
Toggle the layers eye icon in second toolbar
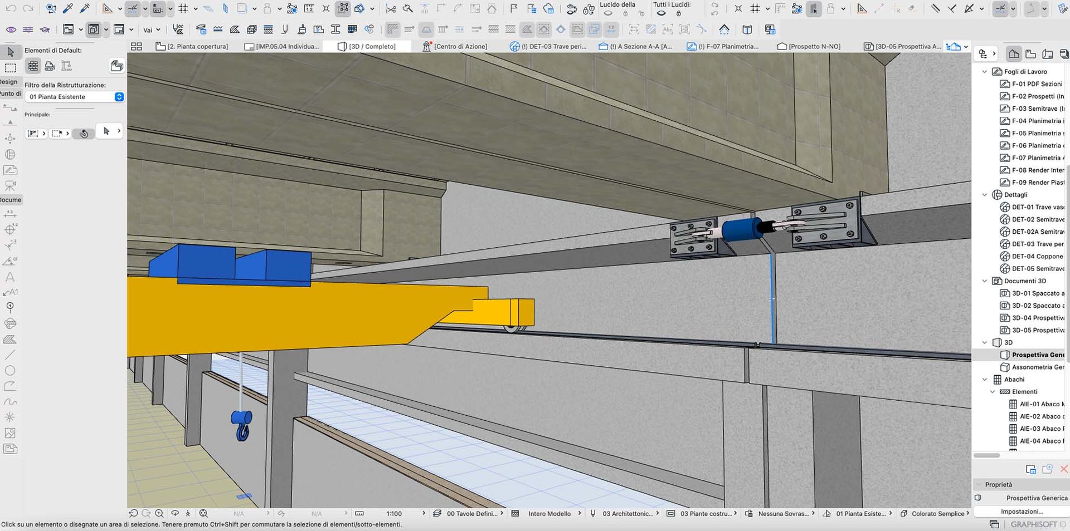click(11, 29)
